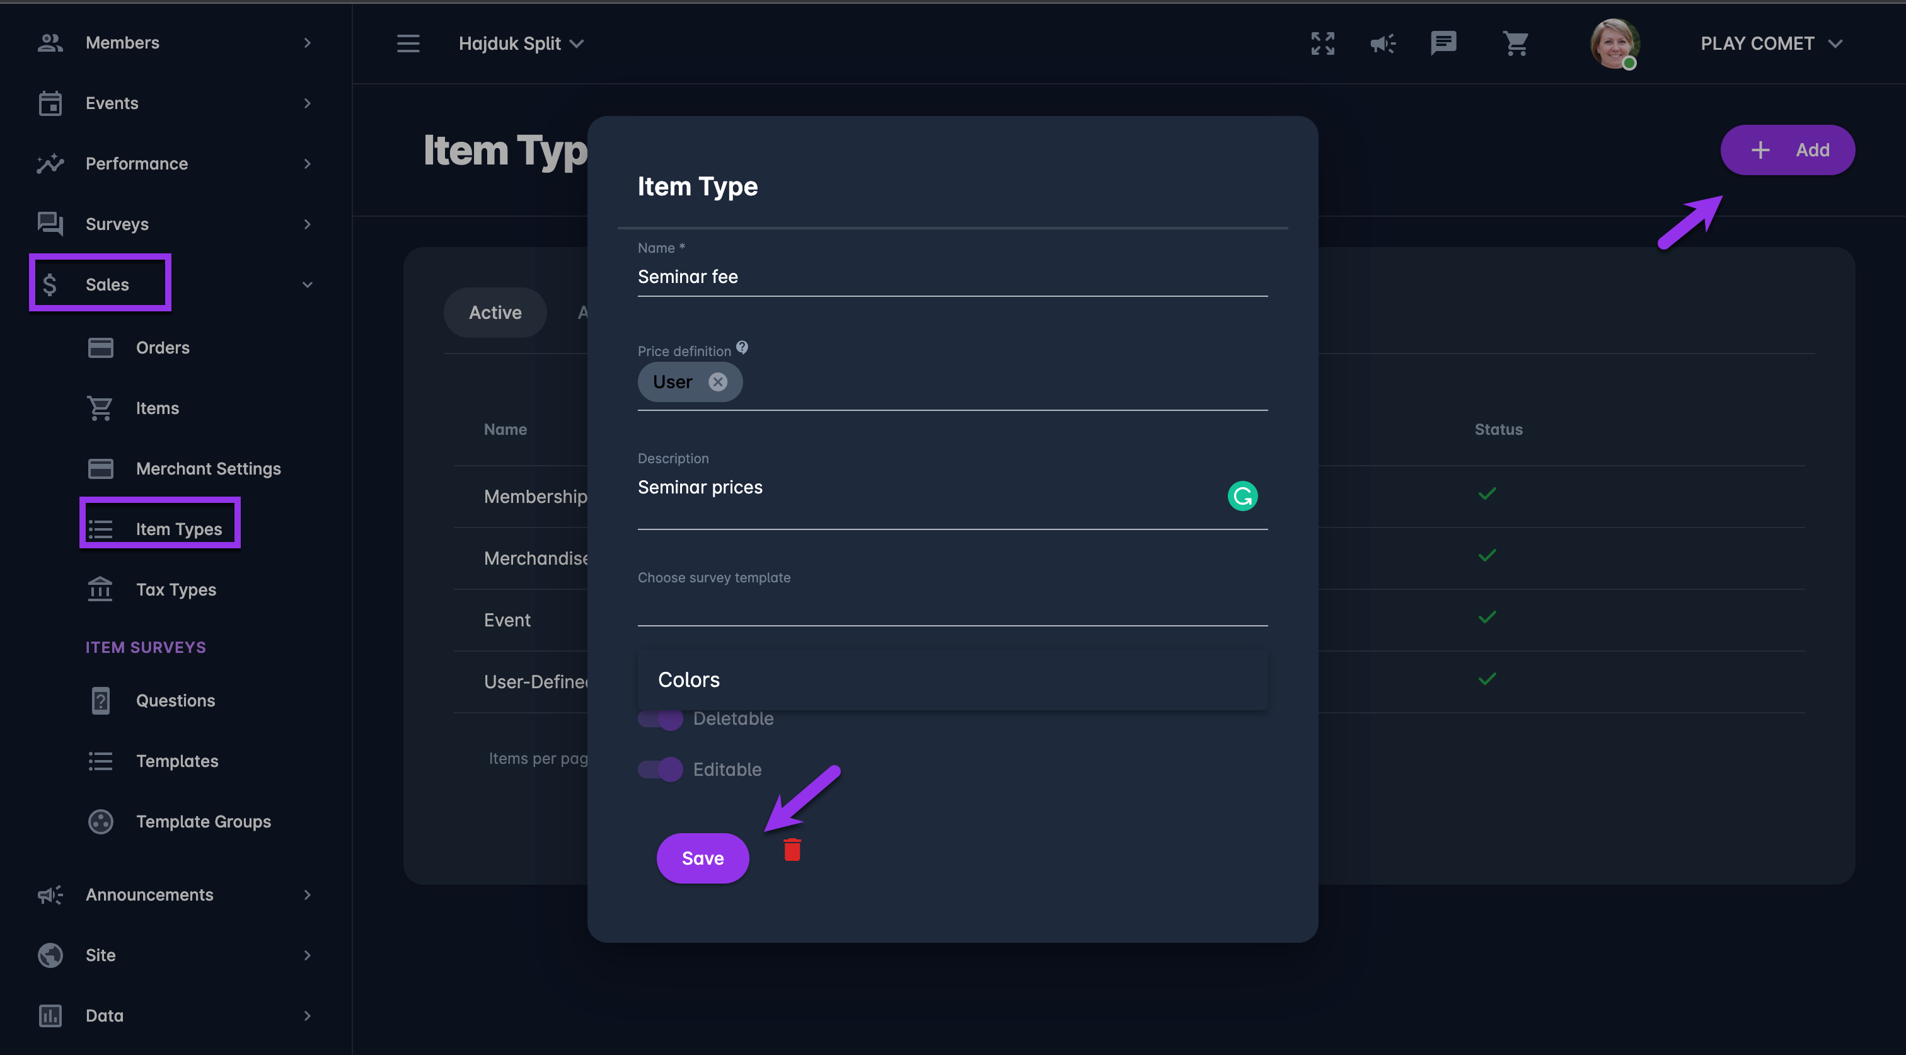Open Tax Types in sidebar

(175, 590)
